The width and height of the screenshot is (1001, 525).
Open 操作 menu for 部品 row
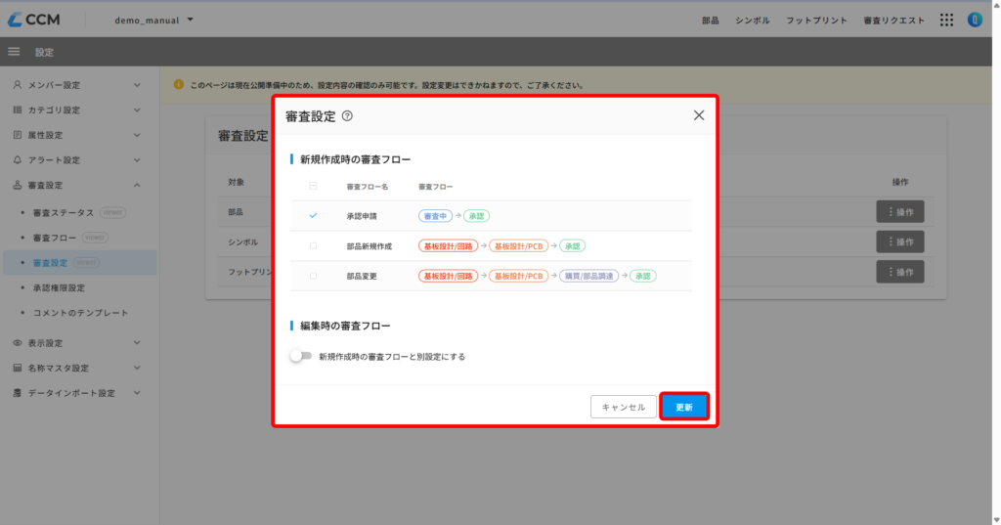[900, 212]
